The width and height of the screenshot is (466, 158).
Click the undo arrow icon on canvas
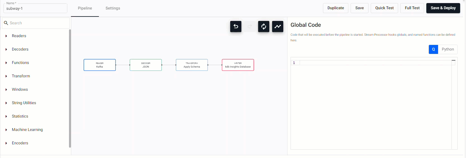click(236, 27)
